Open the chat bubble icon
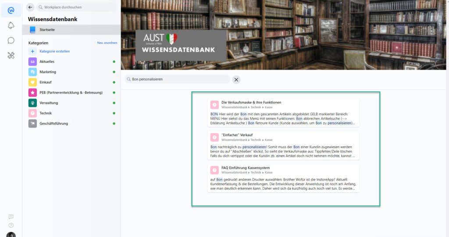449x237 pixels. click(x=11, y=40)
